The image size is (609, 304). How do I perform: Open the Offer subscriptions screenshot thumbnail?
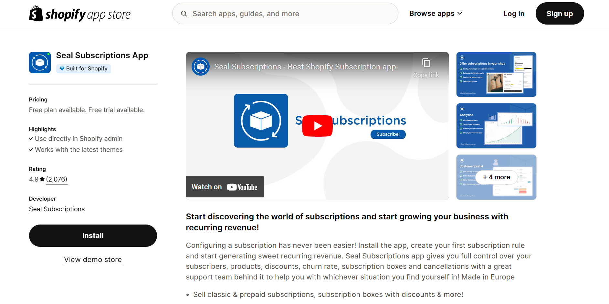click(x=496, y=74)
